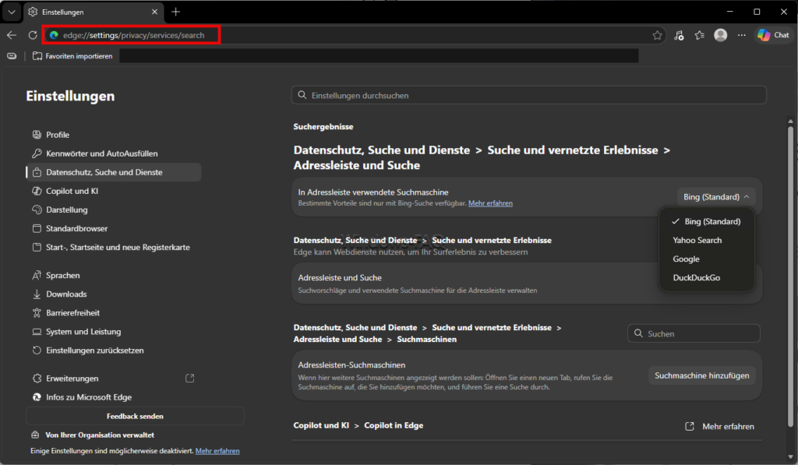This screenshot has width=798, height=465.
Task: Open Erweiterungen sidebar item
Action: (114, 379)
